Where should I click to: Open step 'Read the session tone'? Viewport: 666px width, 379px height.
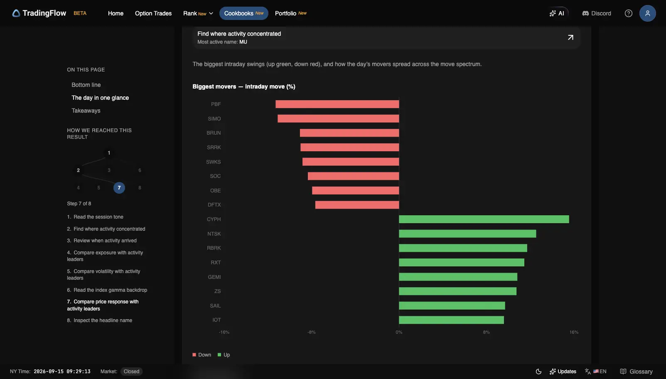click(x=95, y=217)
